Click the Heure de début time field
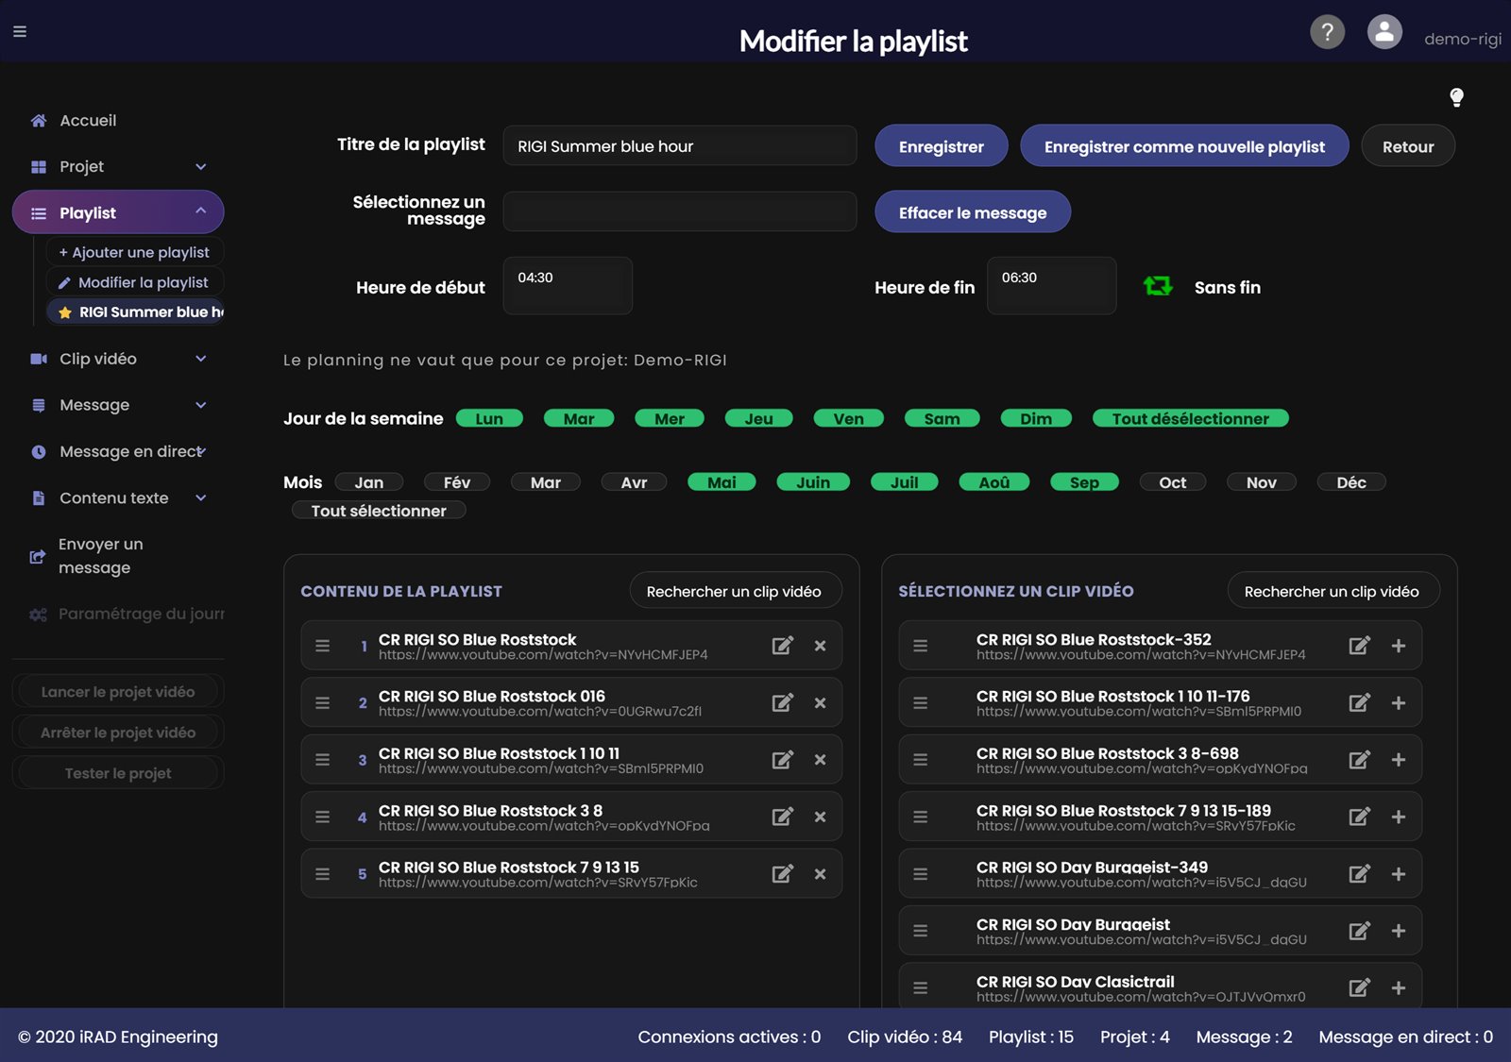The height and width of the screenshot is (1062, 1511). pyautogui.click(x=568, y=285)
